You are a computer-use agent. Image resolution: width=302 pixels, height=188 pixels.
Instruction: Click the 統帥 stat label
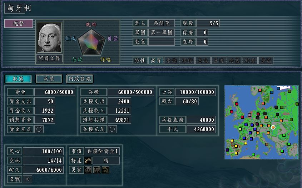point(91,24)
